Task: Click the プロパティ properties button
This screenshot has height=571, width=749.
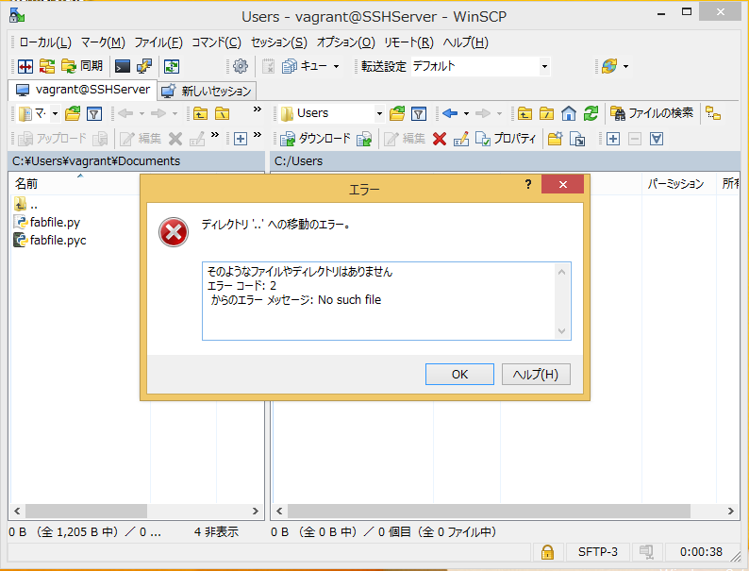Action: click(506, 139)
